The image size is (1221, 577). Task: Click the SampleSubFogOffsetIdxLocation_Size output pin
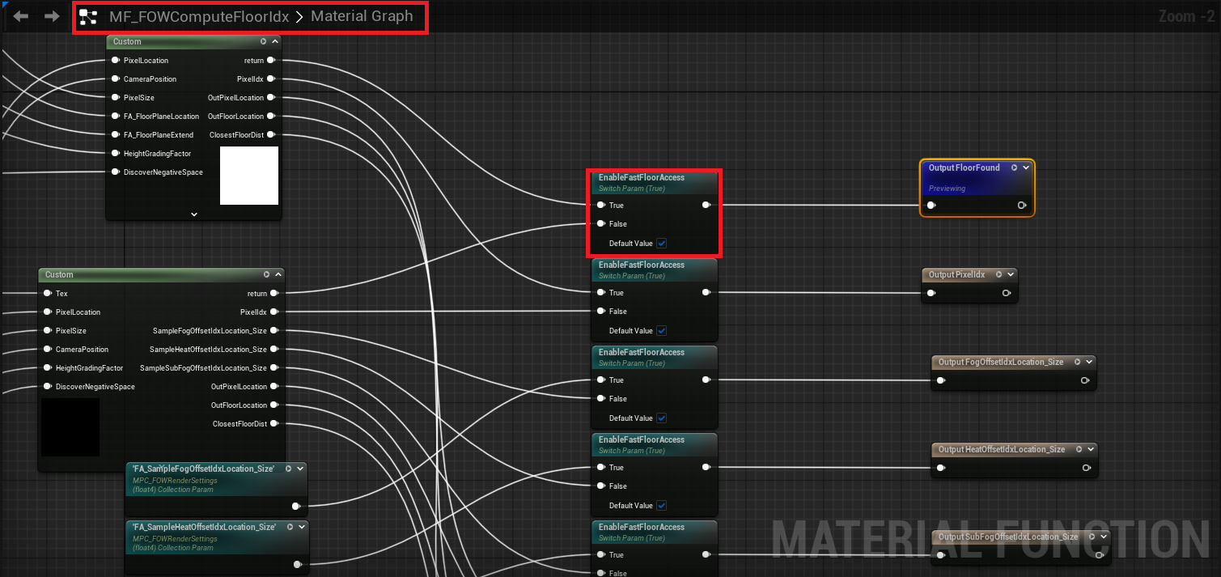274,368
